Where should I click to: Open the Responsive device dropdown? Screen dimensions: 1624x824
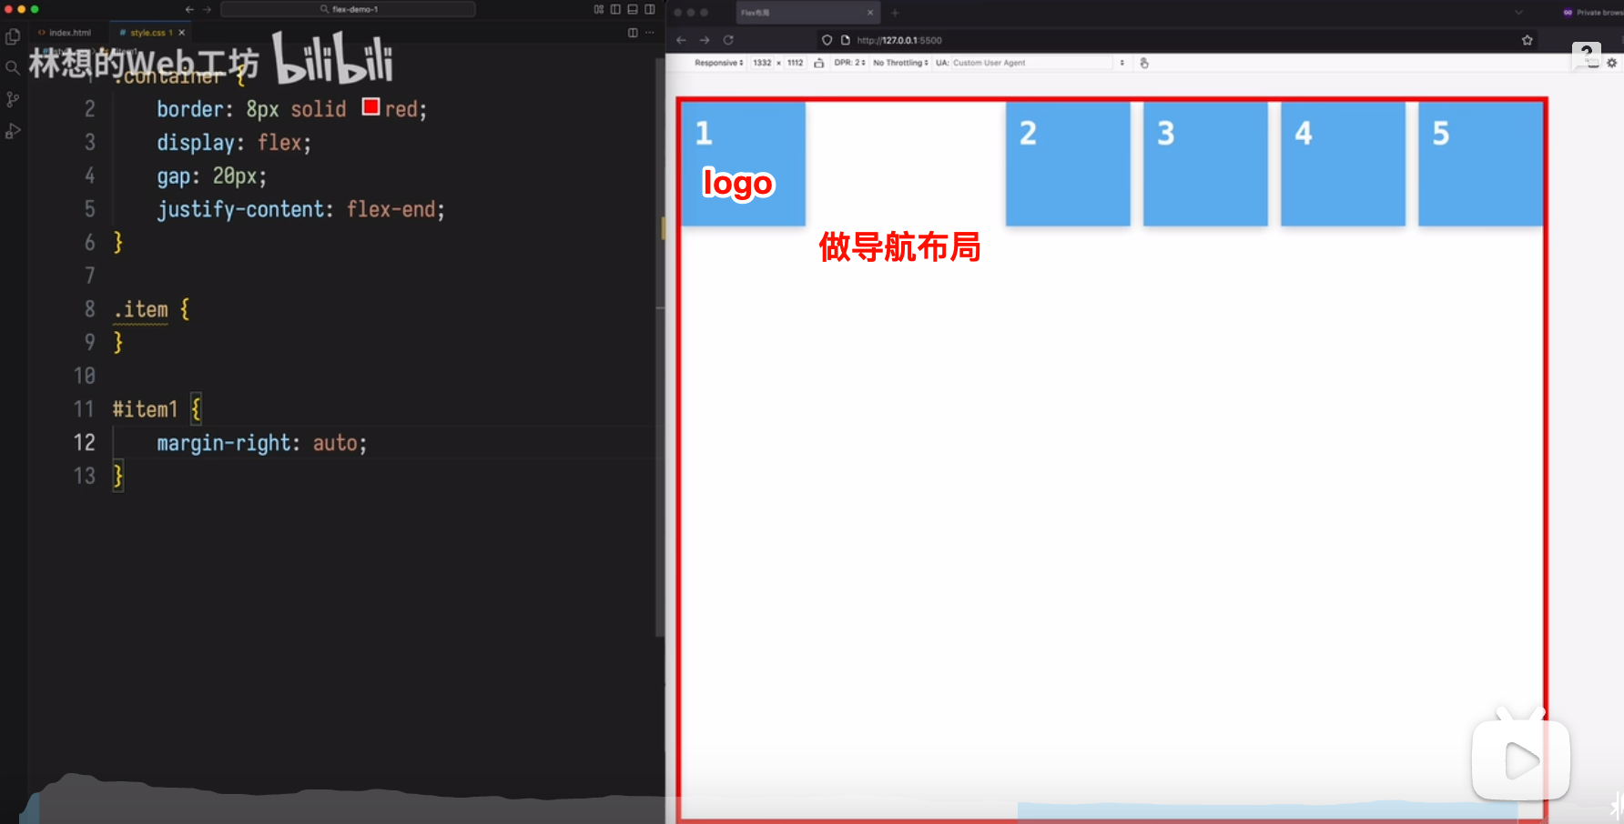click(719, 63)
